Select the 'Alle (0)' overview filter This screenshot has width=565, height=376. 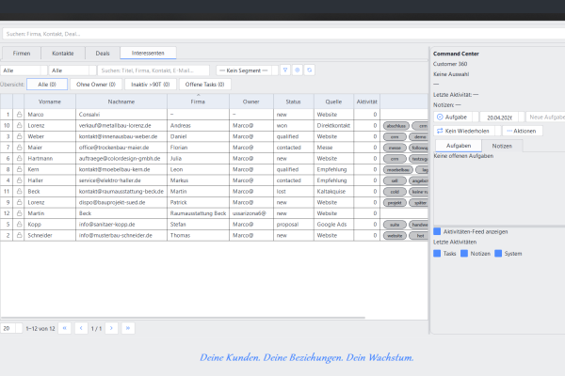pos(47,85)
